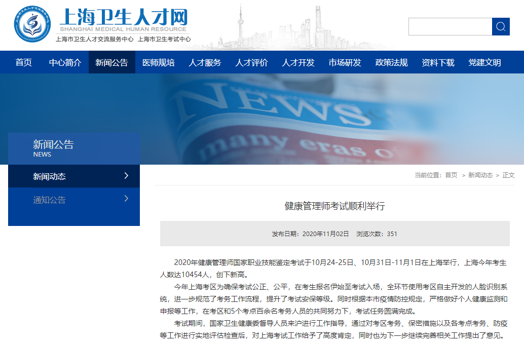This screenshot has width=524, height=344.
Task: Open 资料下载 from the navigation bar
Action: coord(438,62)
